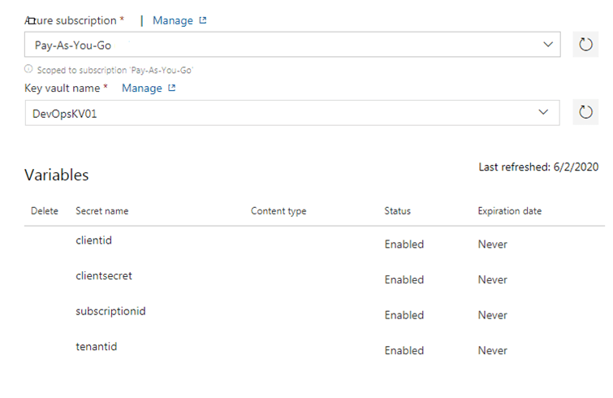
Task: Select the clientid secret row
Action: point(93,241)
